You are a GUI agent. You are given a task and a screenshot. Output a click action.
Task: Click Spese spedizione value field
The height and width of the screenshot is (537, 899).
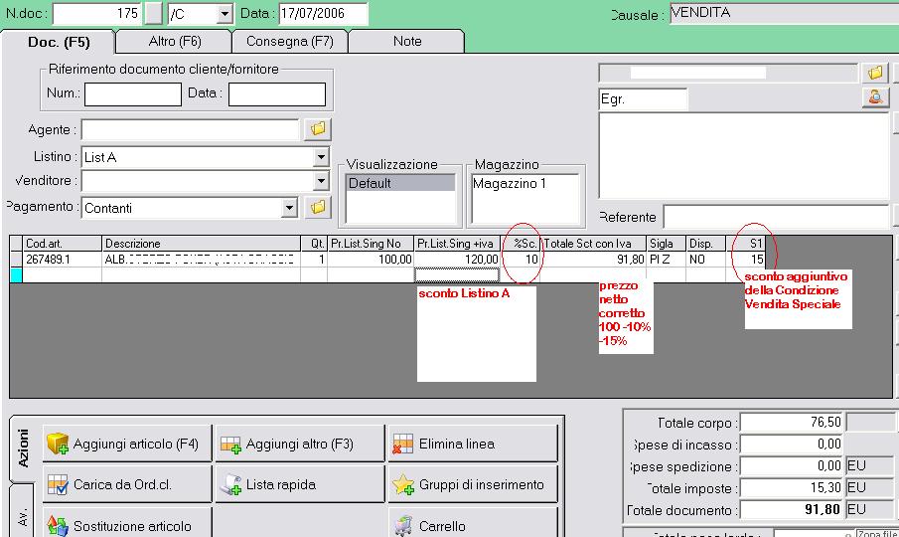pyautogui.click(x=792, y=465)
